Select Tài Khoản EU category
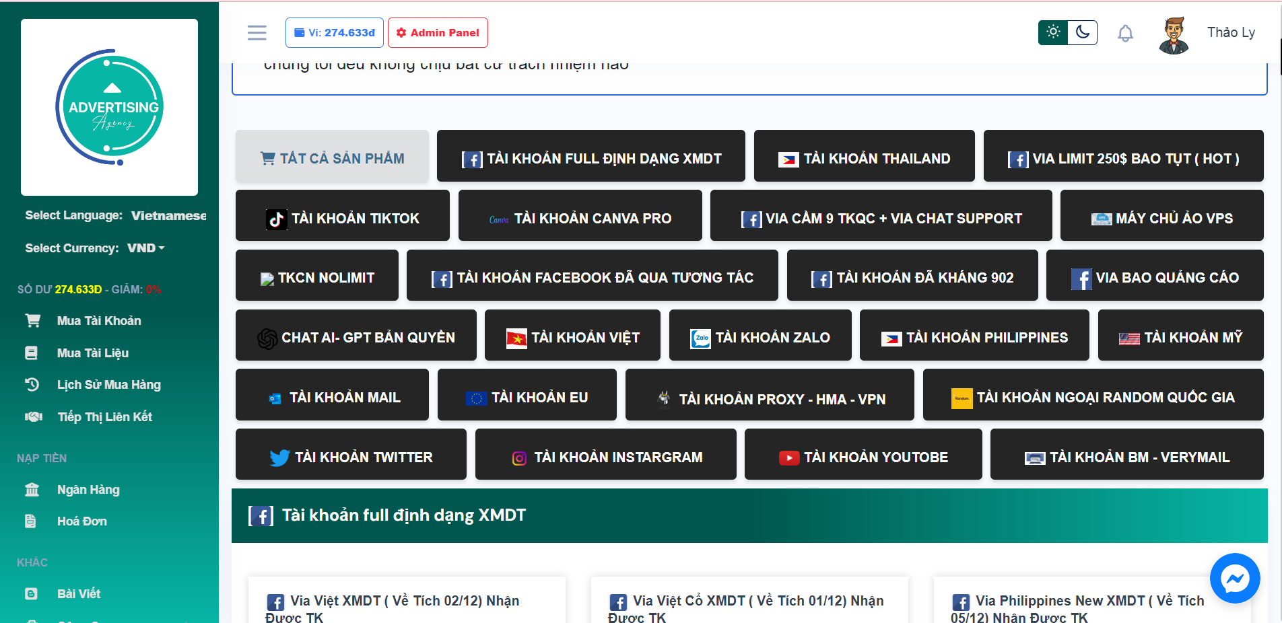 (x=527, y=395)
